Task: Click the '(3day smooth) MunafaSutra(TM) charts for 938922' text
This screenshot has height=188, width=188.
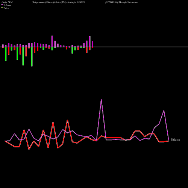Action: (58, 2)
